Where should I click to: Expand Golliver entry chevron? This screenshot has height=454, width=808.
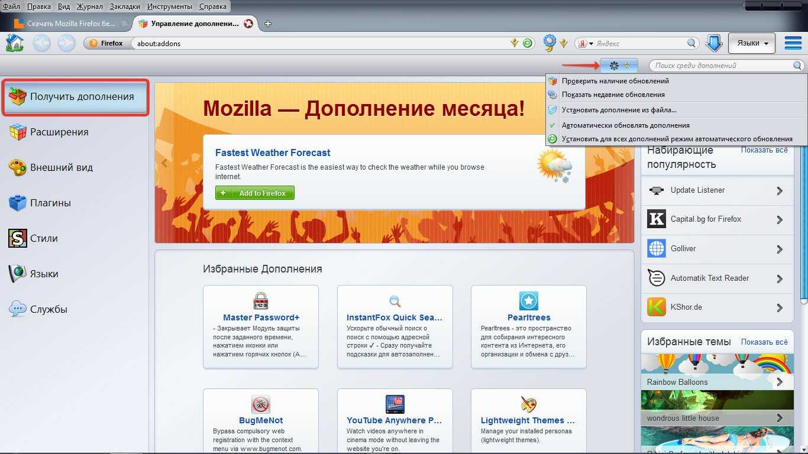pos(780,249)
